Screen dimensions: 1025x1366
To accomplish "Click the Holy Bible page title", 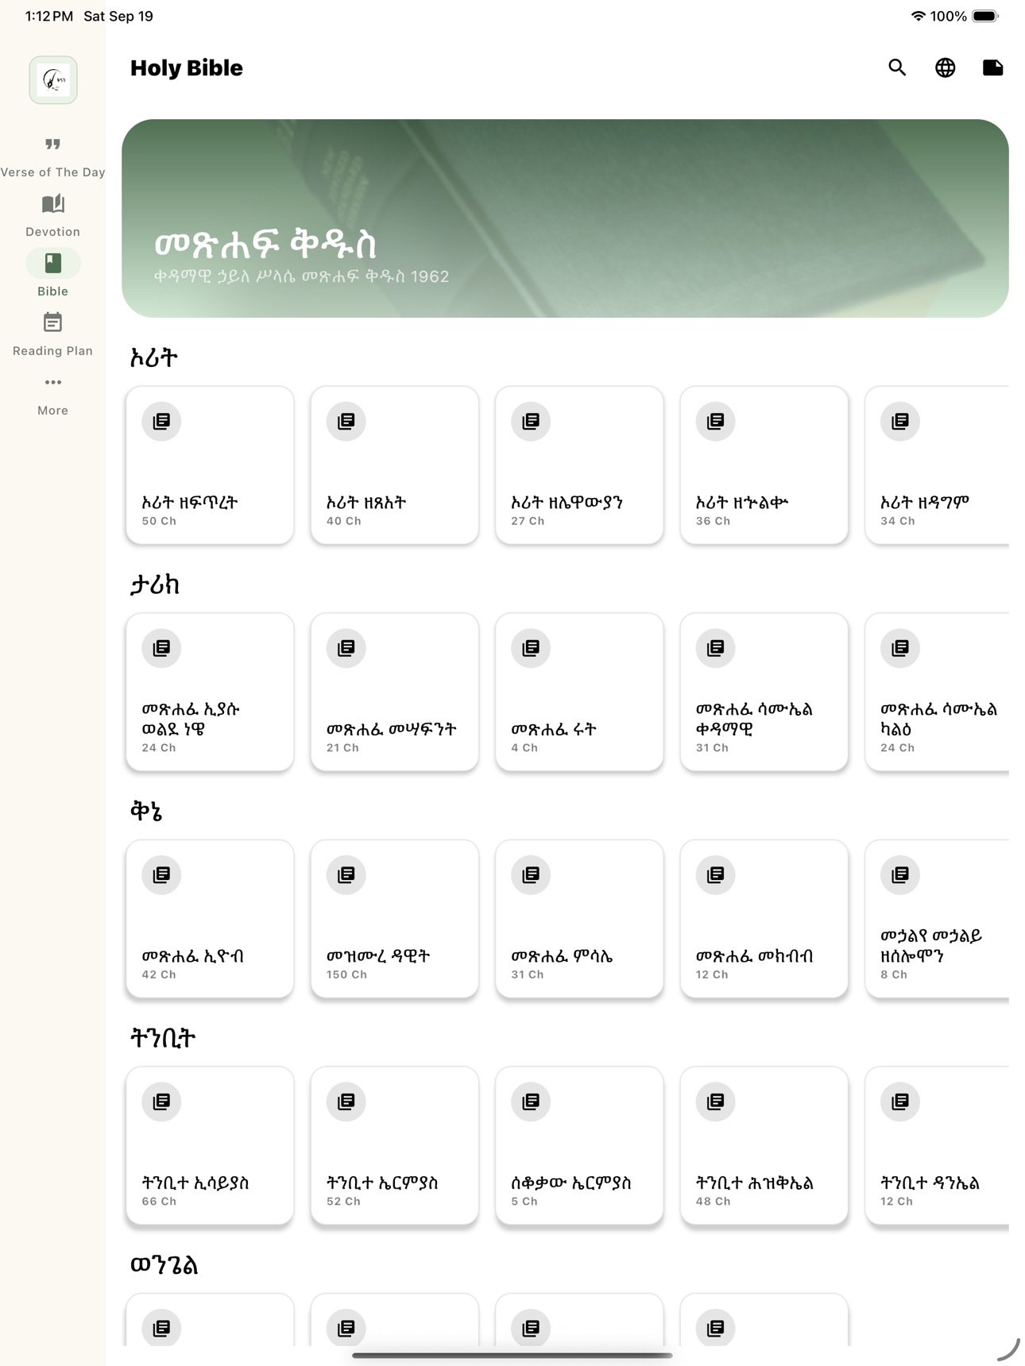I will coord(187,68).
